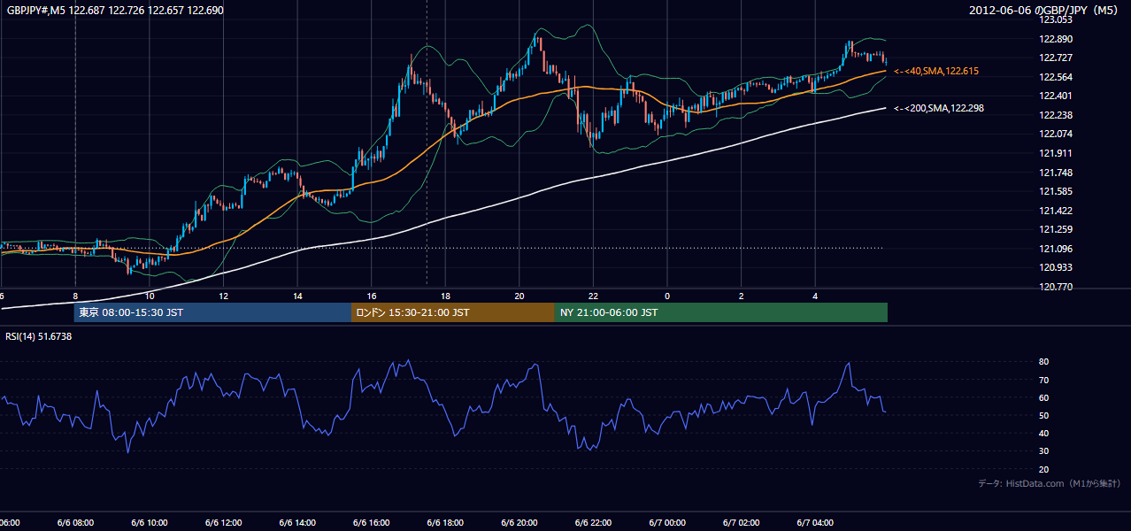Click hour label 4 under the price chart
The width and height of the screenshot is (1131, 531).
tap(815, 296)
